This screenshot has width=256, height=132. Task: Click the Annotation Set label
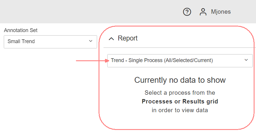click(x=21, y=30)
